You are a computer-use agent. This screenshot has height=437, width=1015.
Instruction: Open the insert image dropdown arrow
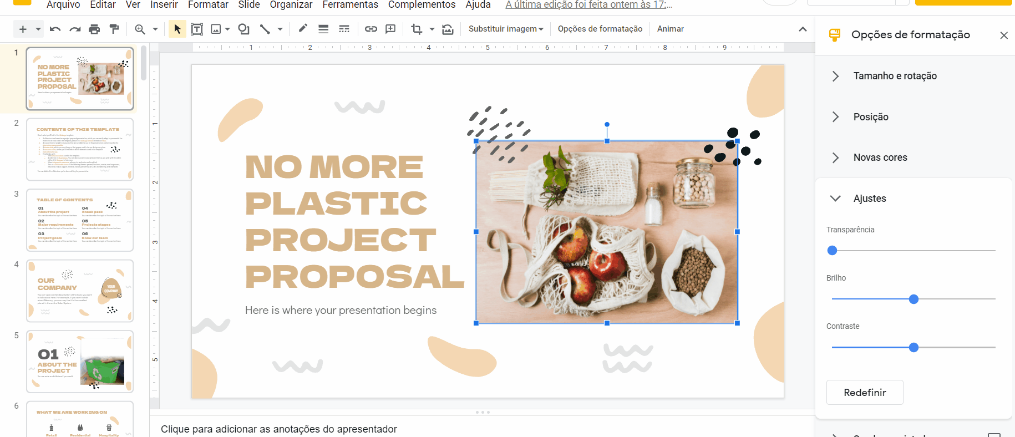[x=227, y=29]
